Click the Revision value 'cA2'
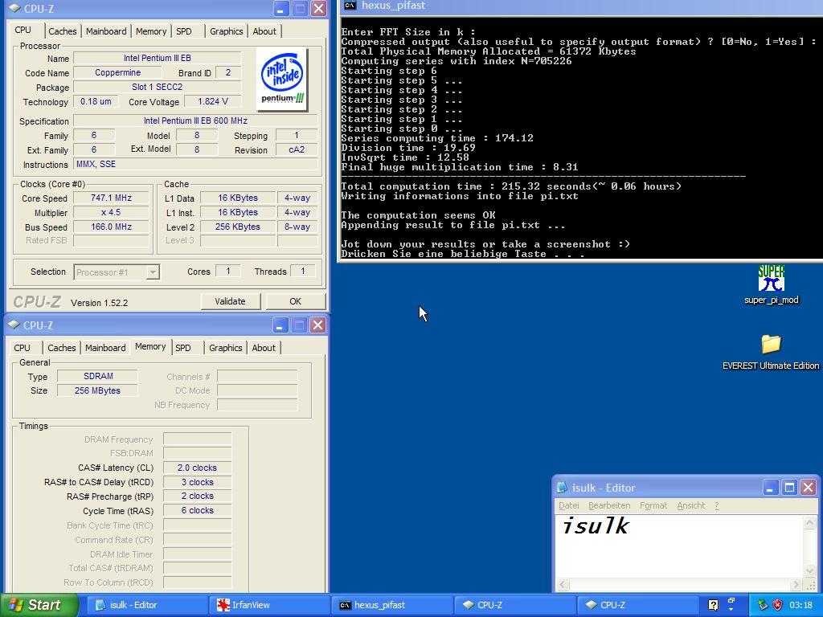823x617 pixels. (297, 149)
